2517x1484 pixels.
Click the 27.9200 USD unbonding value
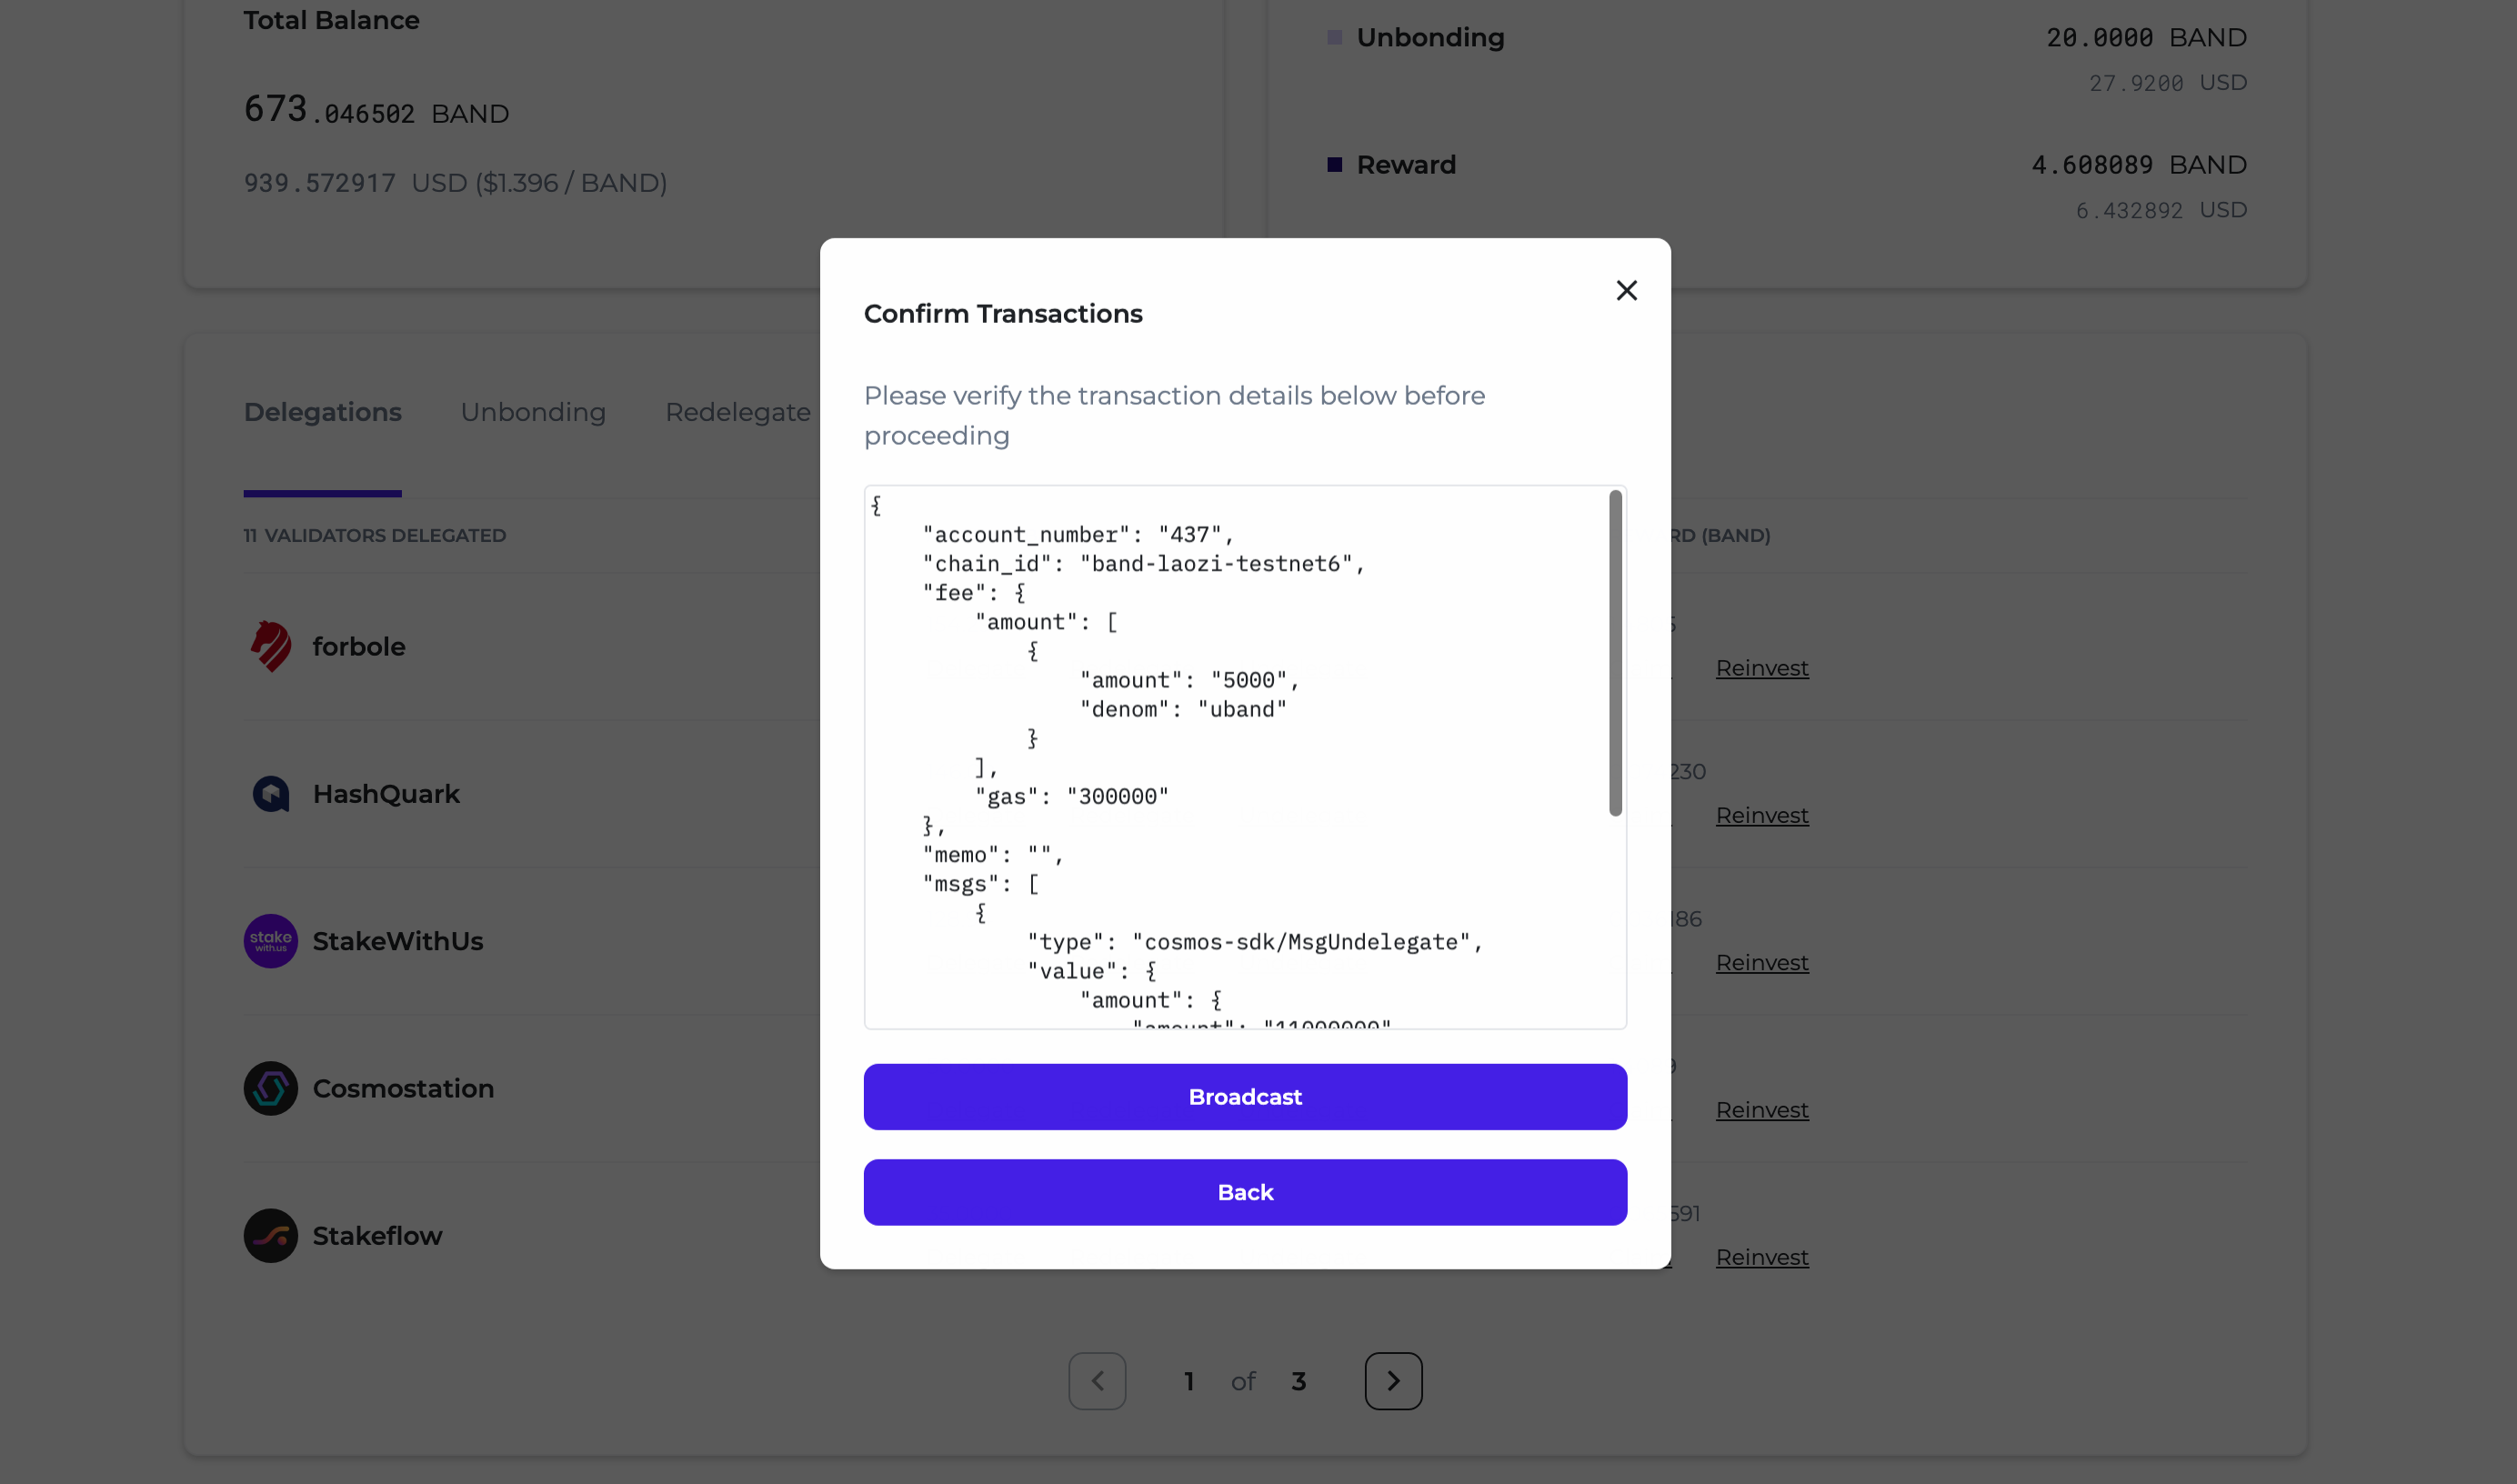2168,83
